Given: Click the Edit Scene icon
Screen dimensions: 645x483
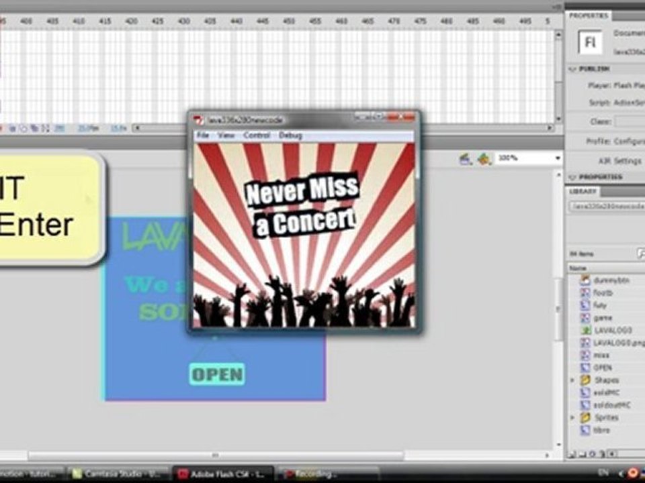Looking at the screenshot, I should [465, 158].
